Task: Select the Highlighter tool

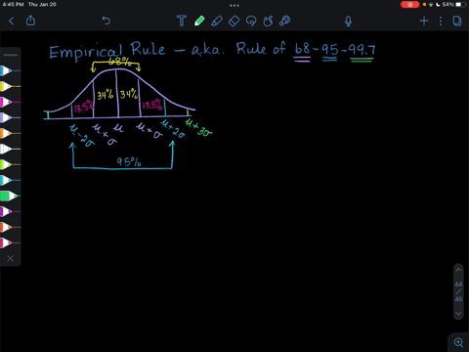Action: [217, 21]
